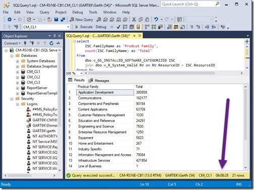Open the Window menu

(110, 12)
